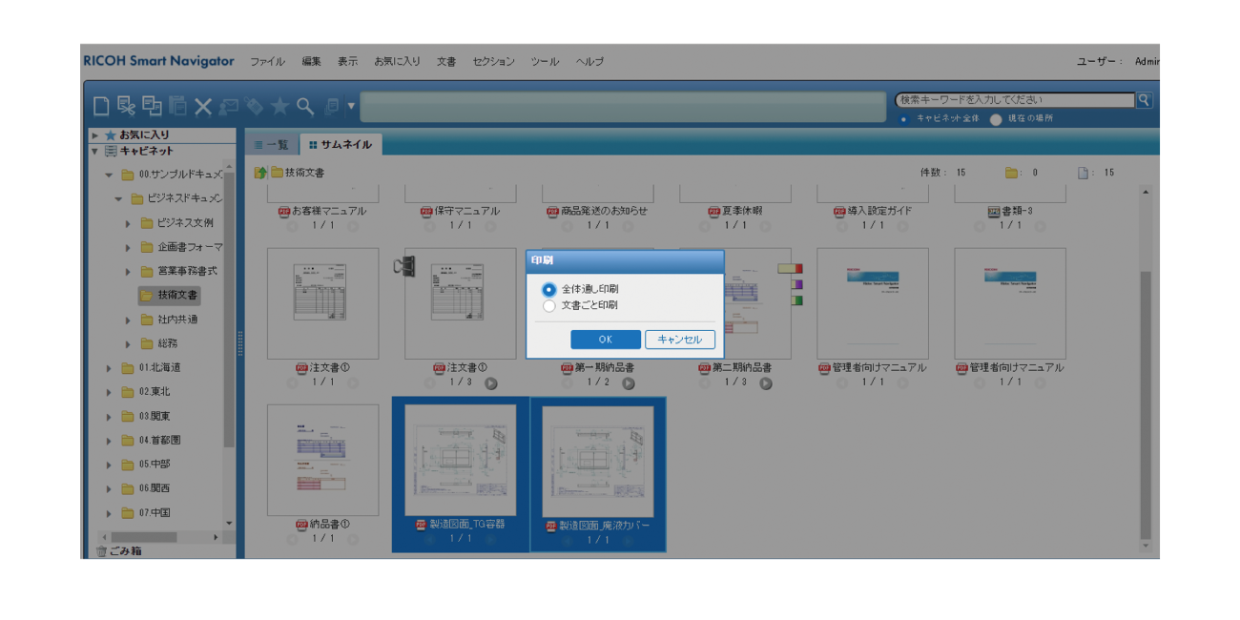This screenshot has height=620, width=1240.
Task: Select the Copy document toolbar icon
Action: 151,101
